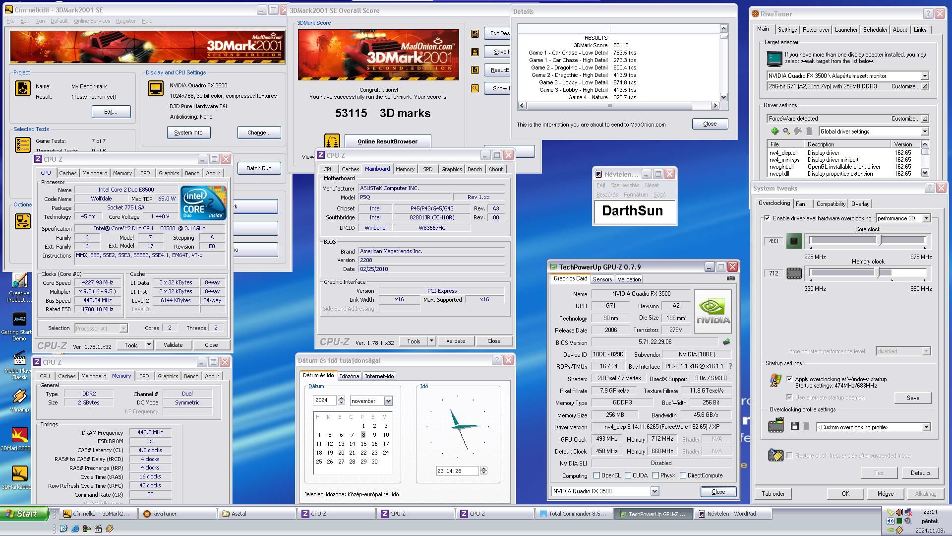Click the overclocking profile memory card icon
Image resolution: width=952 pixels, height=536 pixels.
tap(775, 425)
